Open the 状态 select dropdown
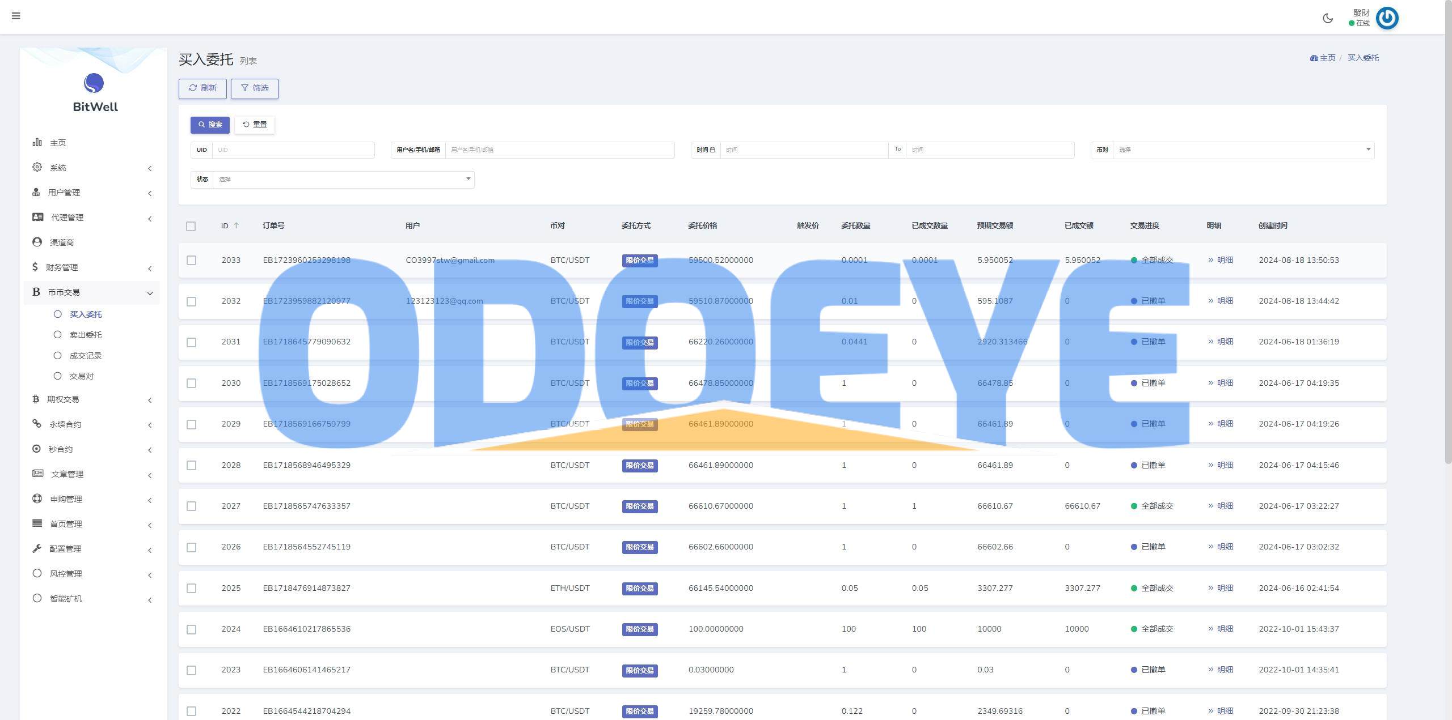The width and height of the screenshot is (1452, 720). (343, 180)
